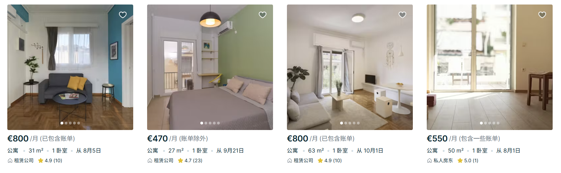
Task: Select second carousel dot on blue-wall photo
Action: click(x=66, y=123)
